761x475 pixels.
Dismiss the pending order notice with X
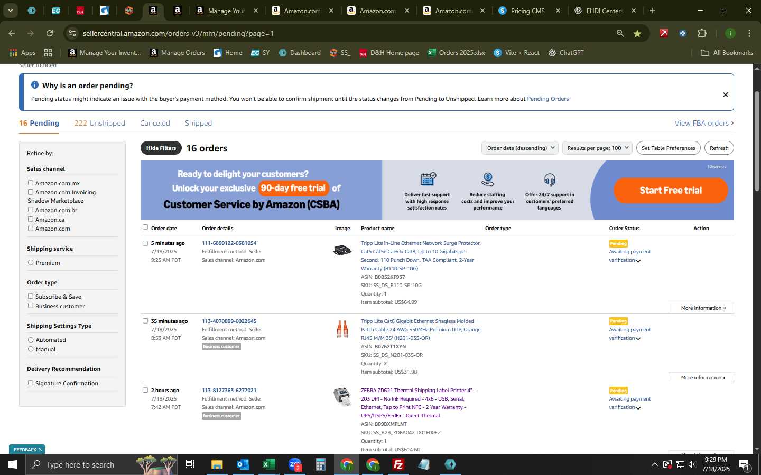725,94
